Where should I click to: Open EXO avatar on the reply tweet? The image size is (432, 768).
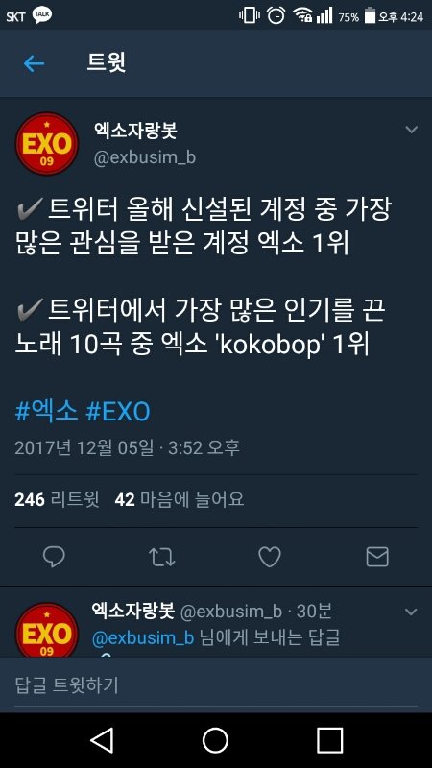(46, 630)
